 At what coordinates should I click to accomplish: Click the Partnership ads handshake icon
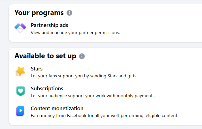click(20, 28)
